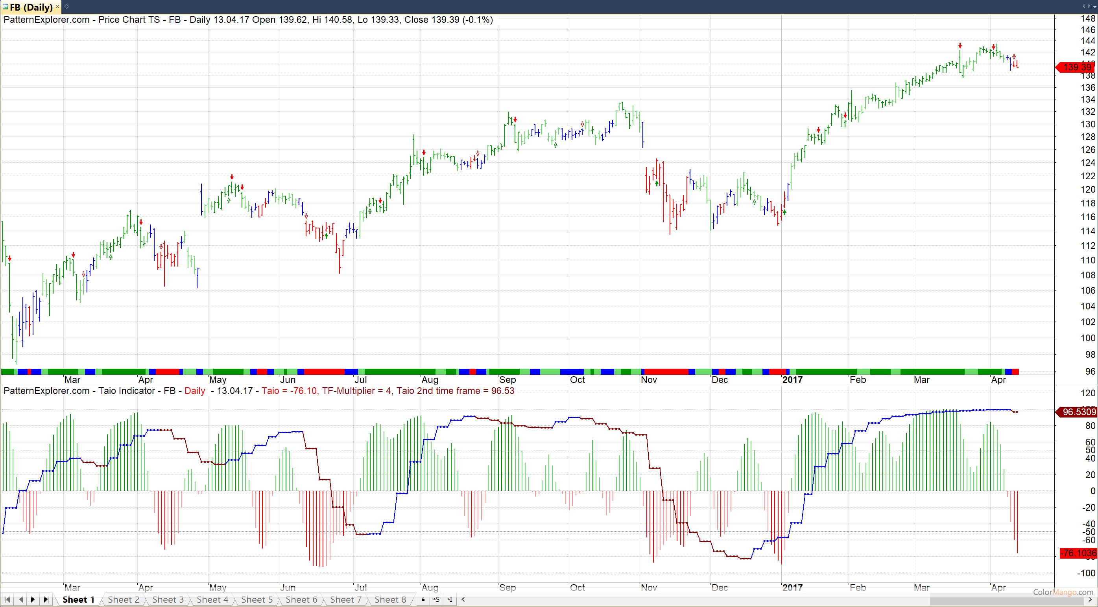
Task: Click the red June segment of trend ribbon
Action: pos(324,372)
